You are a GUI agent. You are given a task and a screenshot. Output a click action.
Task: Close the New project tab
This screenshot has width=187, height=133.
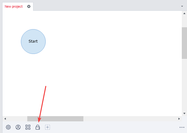29,6
